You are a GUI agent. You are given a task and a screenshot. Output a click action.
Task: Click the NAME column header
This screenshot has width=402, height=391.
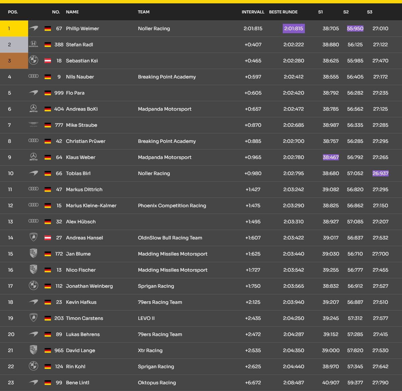click(x=72, y=12)
